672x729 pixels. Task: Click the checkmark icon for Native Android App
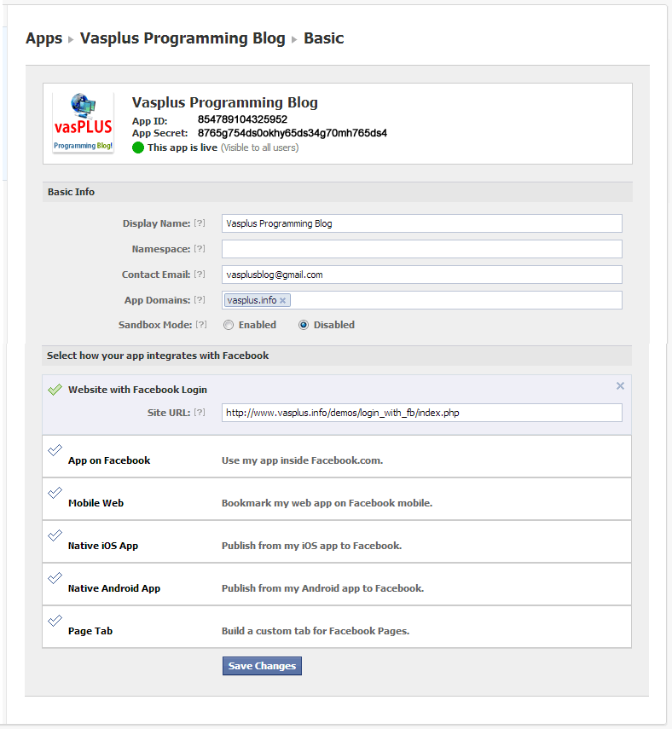click(x=55, y=578)
